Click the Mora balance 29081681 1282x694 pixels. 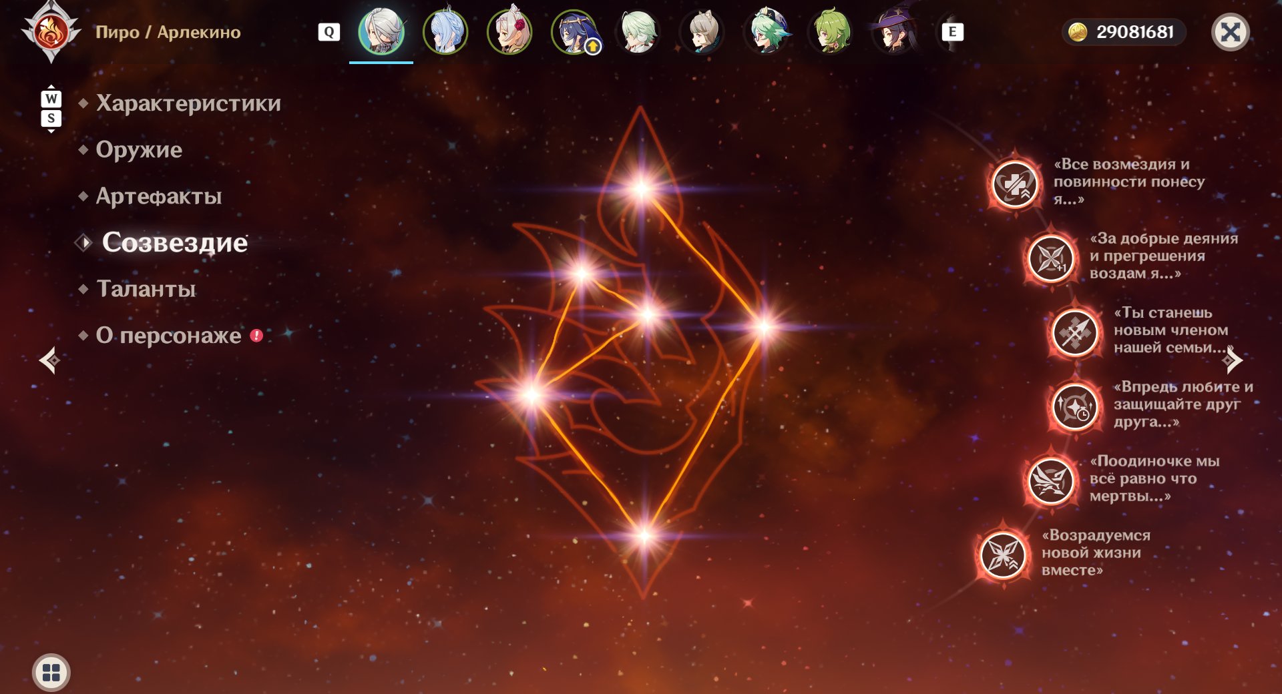[x=1134, y=32]
